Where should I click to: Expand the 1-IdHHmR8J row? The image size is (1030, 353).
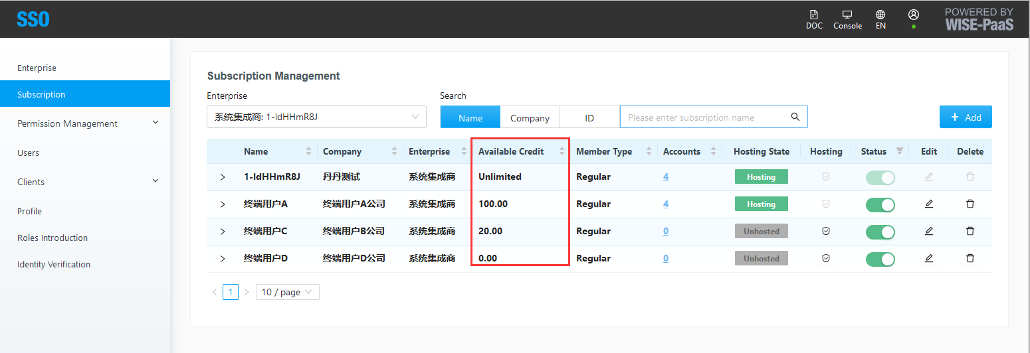click(223, 177)
